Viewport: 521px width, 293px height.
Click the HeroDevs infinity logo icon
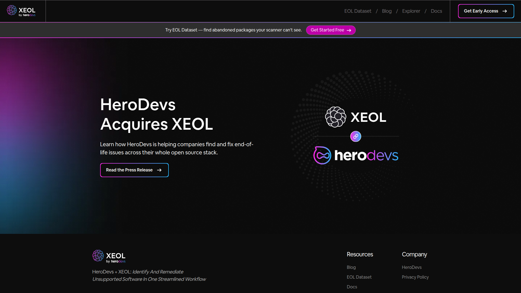tap(322, 155)
